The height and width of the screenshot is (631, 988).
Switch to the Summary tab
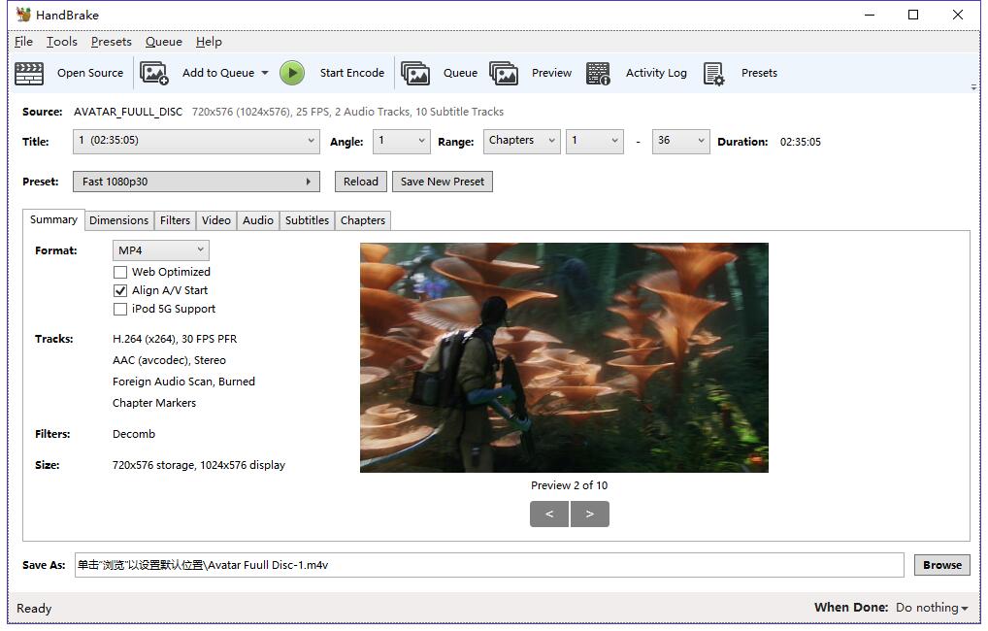click(x=53, y=219)
